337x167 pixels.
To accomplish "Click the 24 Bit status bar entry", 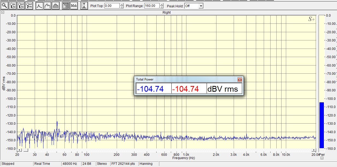I will point(88,164).
